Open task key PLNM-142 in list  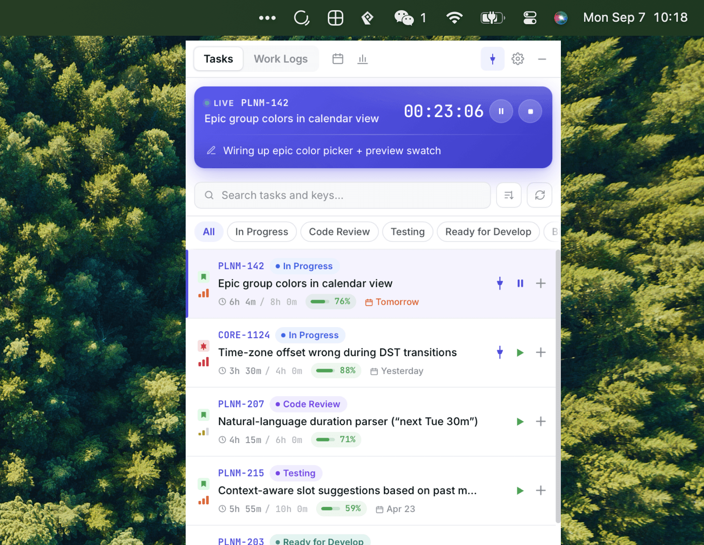(x=241, y=266)
